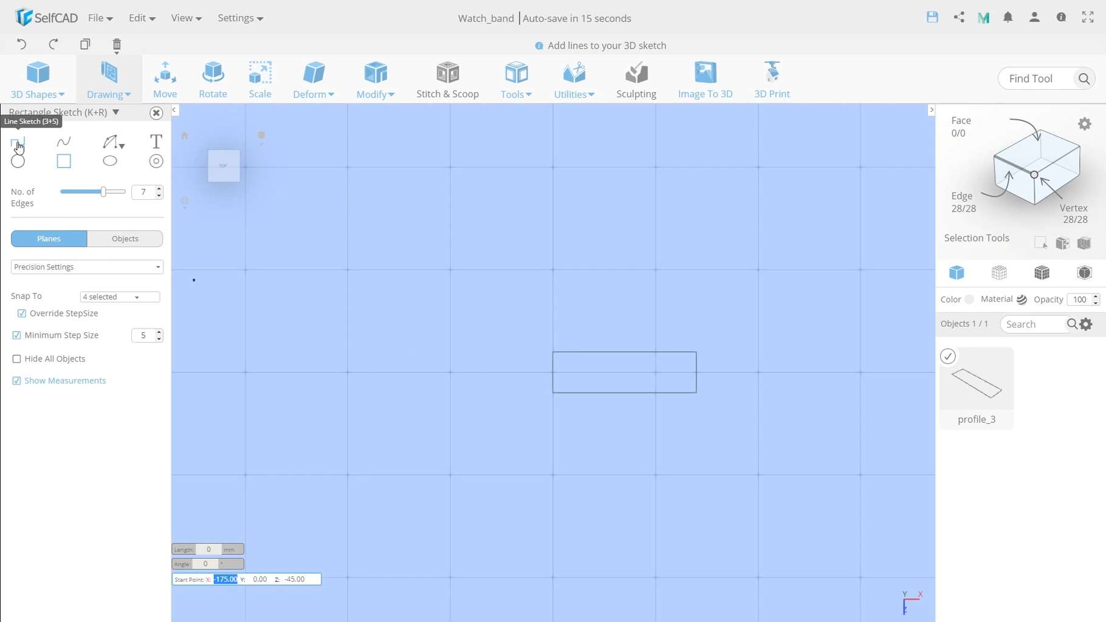This screenshot has height=622, width=1106.
Task: Click the Save project icon
Action: click(x=932, y=18)
